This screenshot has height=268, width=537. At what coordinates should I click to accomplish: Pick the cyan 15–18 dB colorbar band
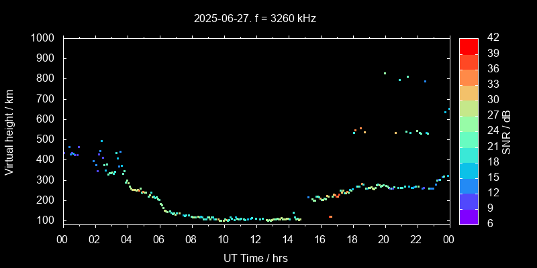pyautogui.click(x=469, y=170)
